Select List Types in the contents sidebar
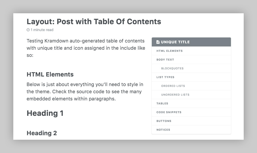This screenshot has width=257, height=153. (165, 77)
